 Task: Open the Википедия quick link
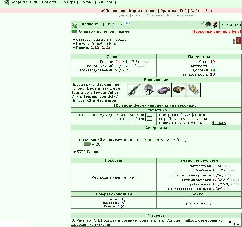click(154, 15)
